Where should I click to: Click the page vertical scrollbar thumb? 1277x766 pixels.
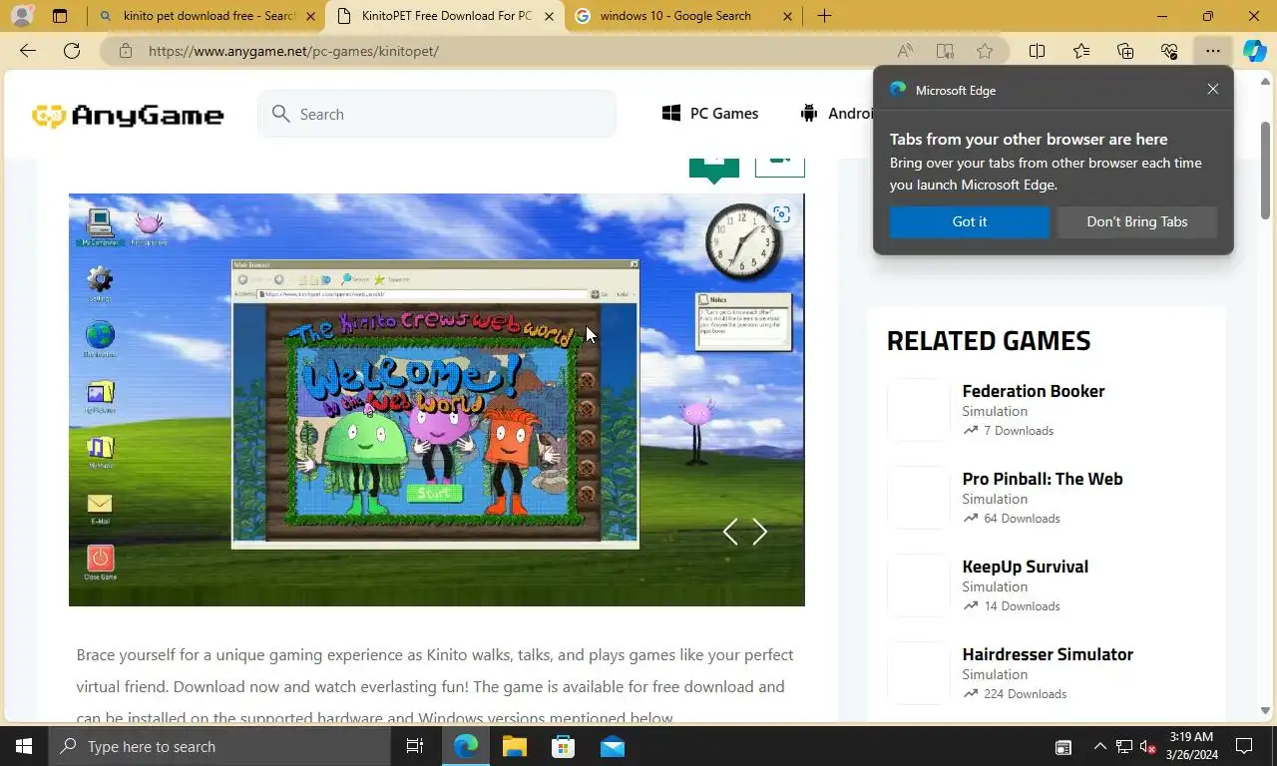(1265, 170)
